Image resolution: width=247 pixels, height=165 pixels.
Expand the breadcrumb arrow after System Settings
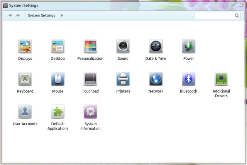pyautogui.click(x=62, y=15)
